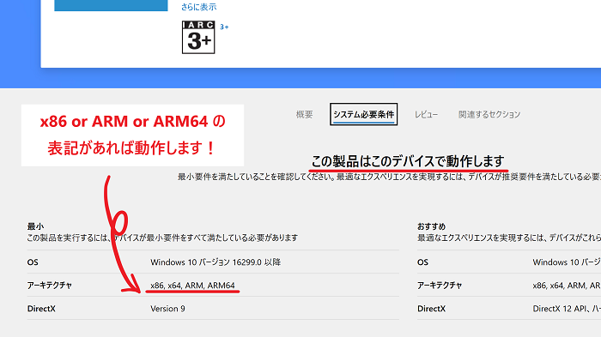Viewport: 601px width, 337px height.
Task: Click the IARC 3+ rating badge
Action: pos(198,37)
